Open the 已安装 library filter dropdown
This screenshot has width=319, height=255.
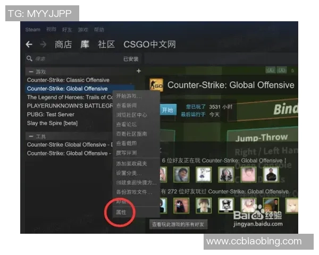[x=131, y=59]
